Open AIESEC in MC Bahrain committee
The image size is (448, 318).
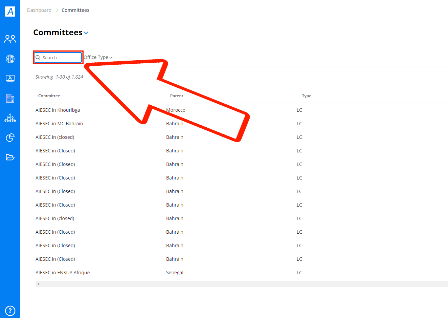(59, 124)
